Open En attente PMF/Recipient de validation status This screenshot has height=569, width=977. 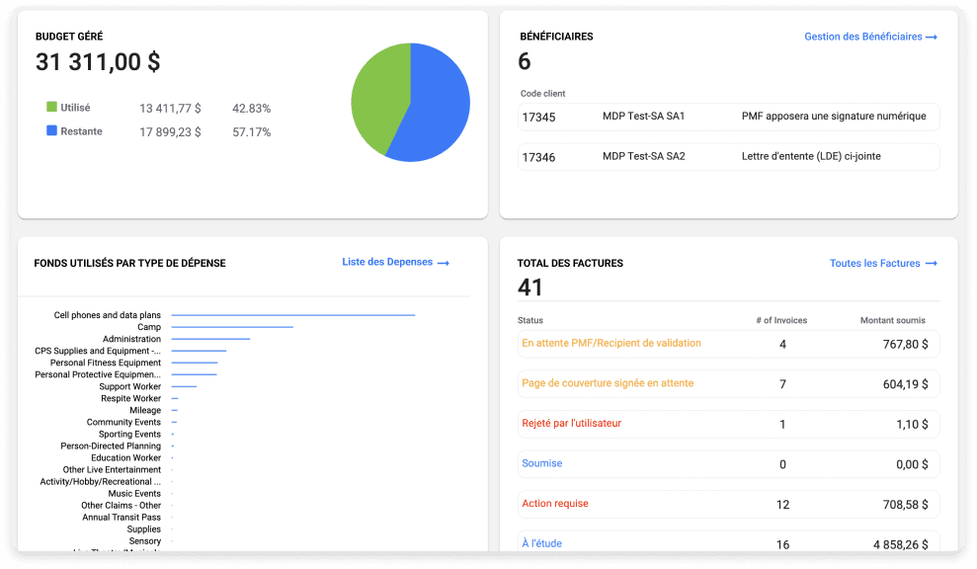(x=611, y=344)
